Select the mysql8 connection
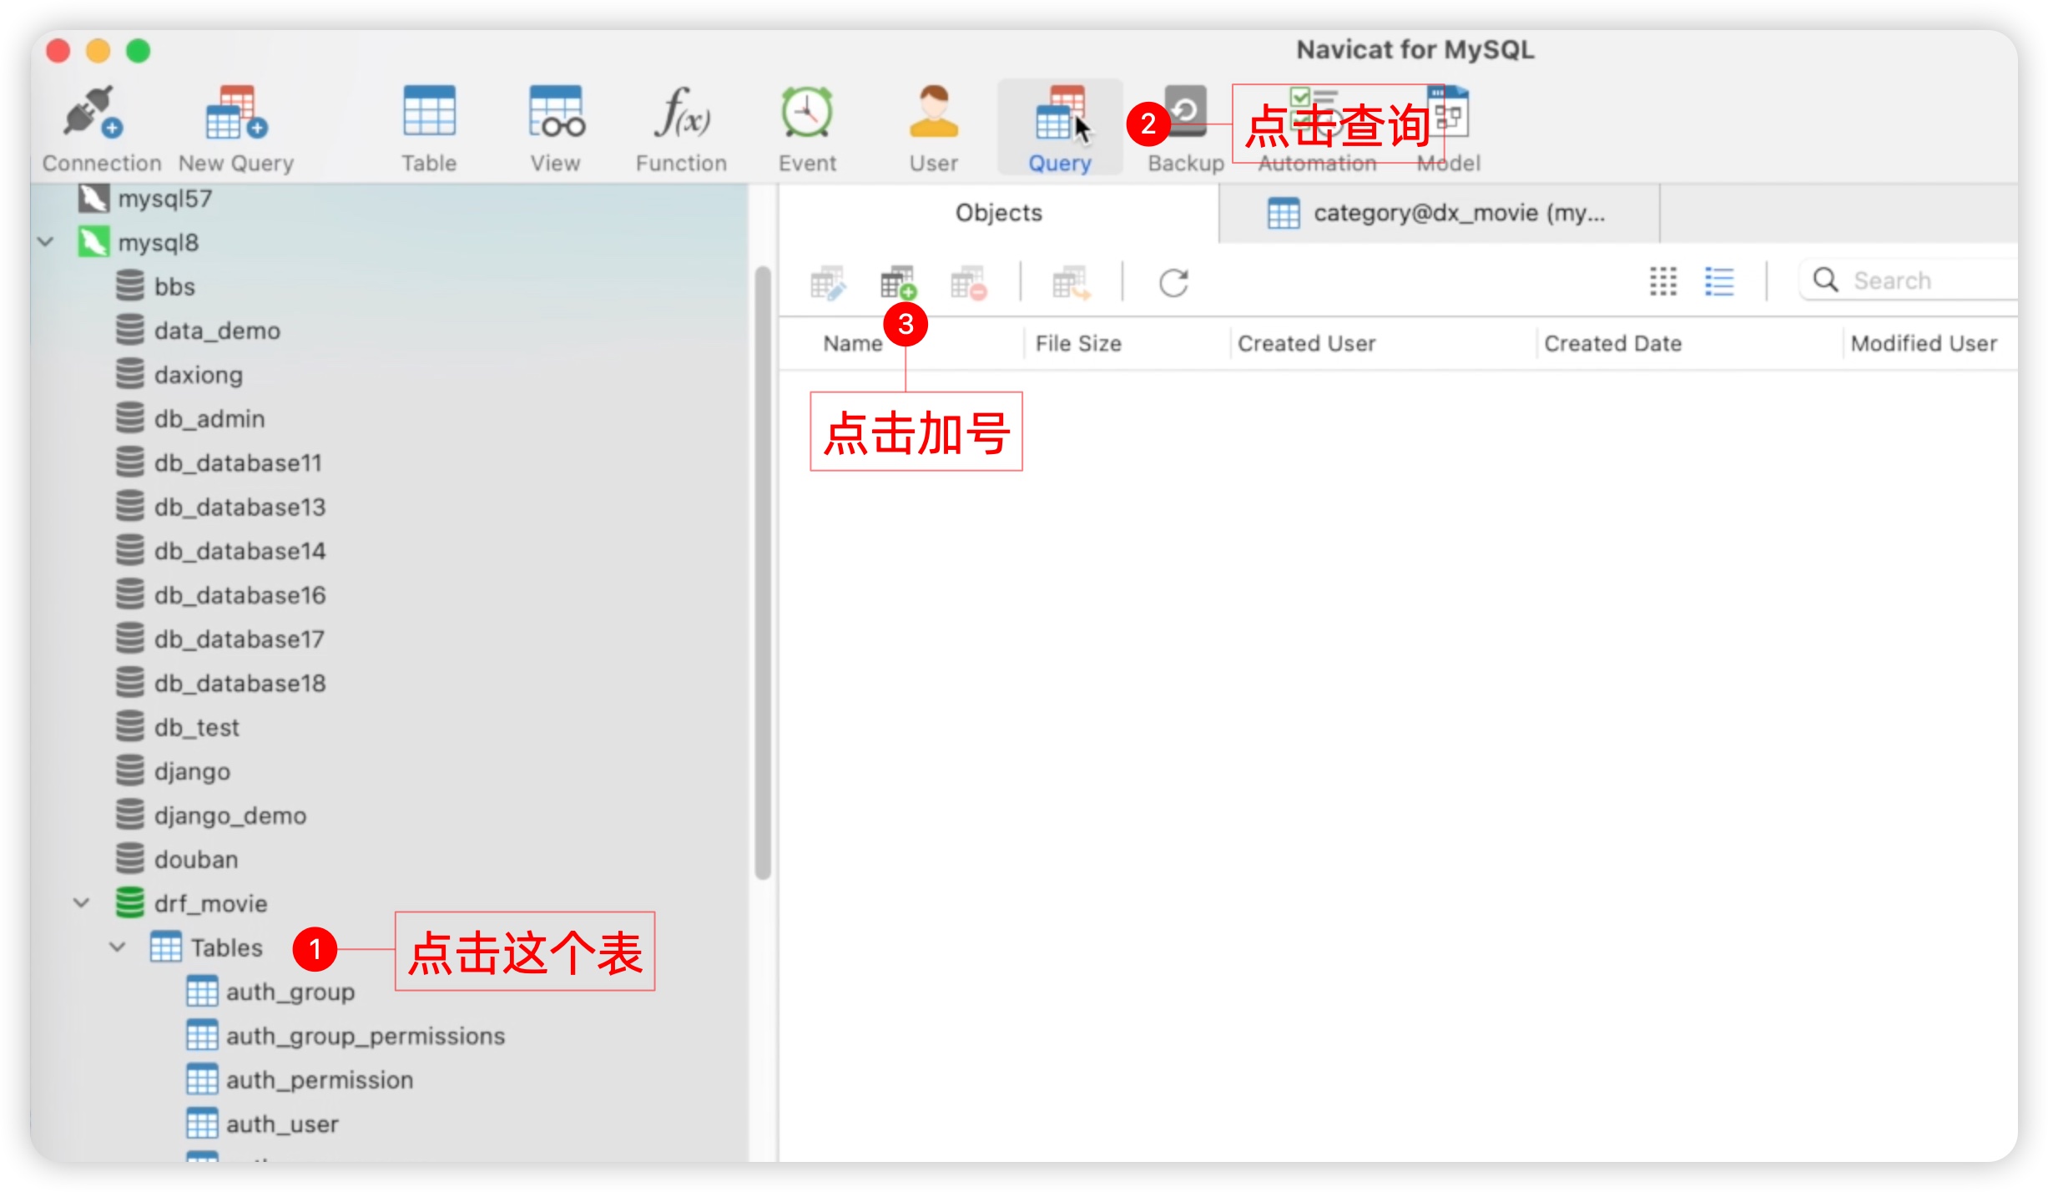This screenshot has height=1192, width=2048. pos(139,242)
